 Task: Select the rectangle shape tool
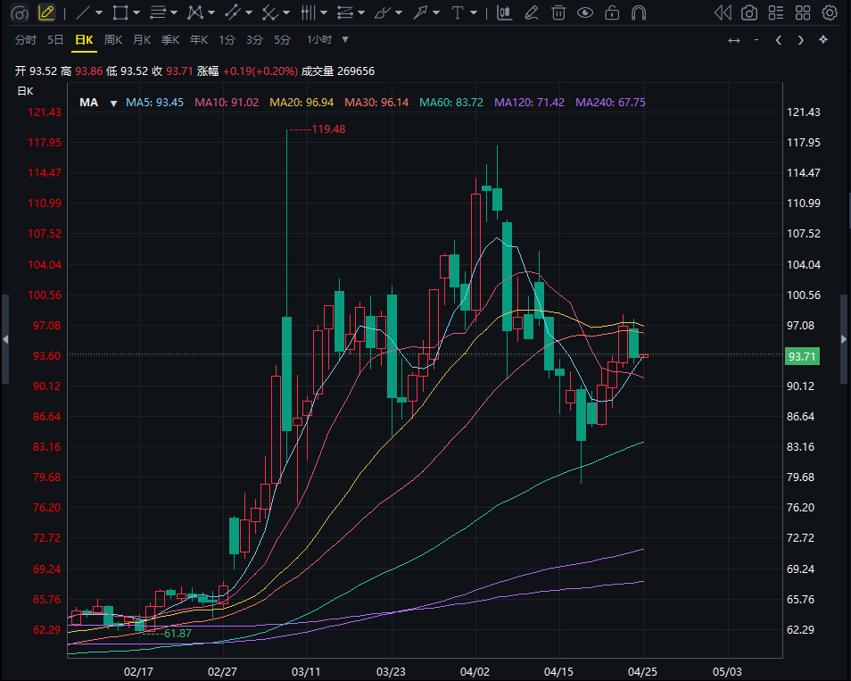[x=120, y=12]
